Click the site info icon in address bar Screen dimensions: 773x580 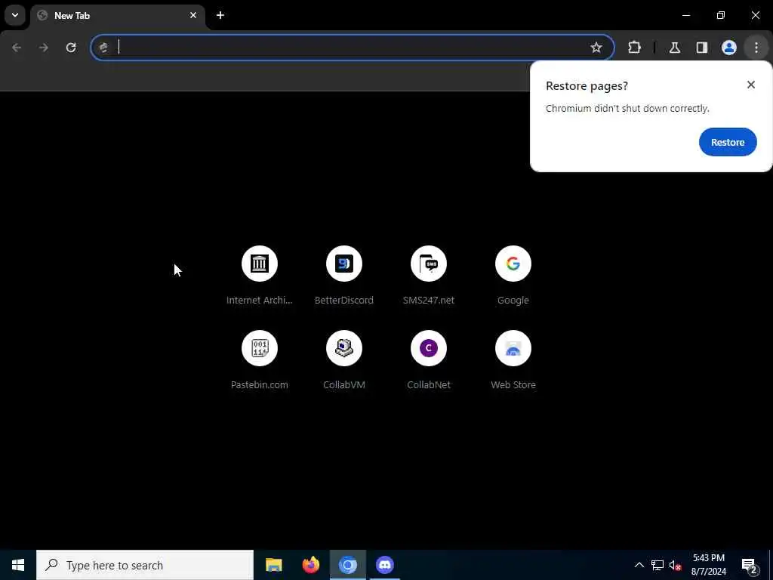103,48
